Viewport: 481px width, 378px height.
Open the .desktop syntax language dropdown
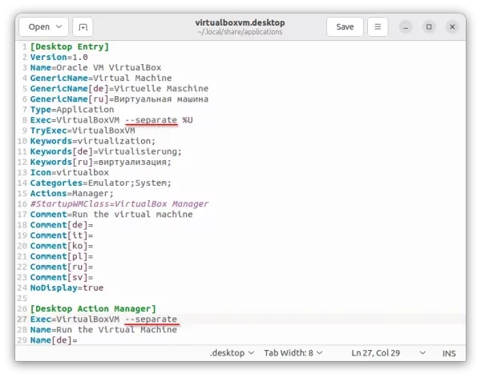(x=232, y=352)
